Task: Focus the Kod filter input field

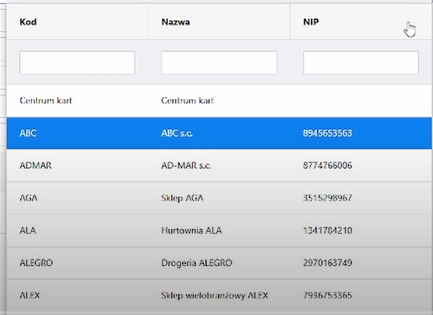Action: click(77, 62)
